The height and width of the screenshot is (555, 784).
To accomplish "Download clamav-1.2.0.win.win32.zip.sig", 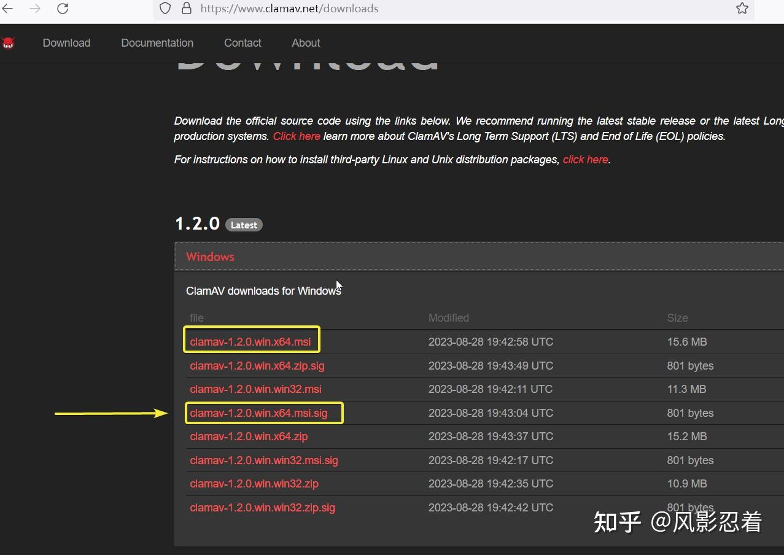I will pyautogui.click(x=263, y=508).
